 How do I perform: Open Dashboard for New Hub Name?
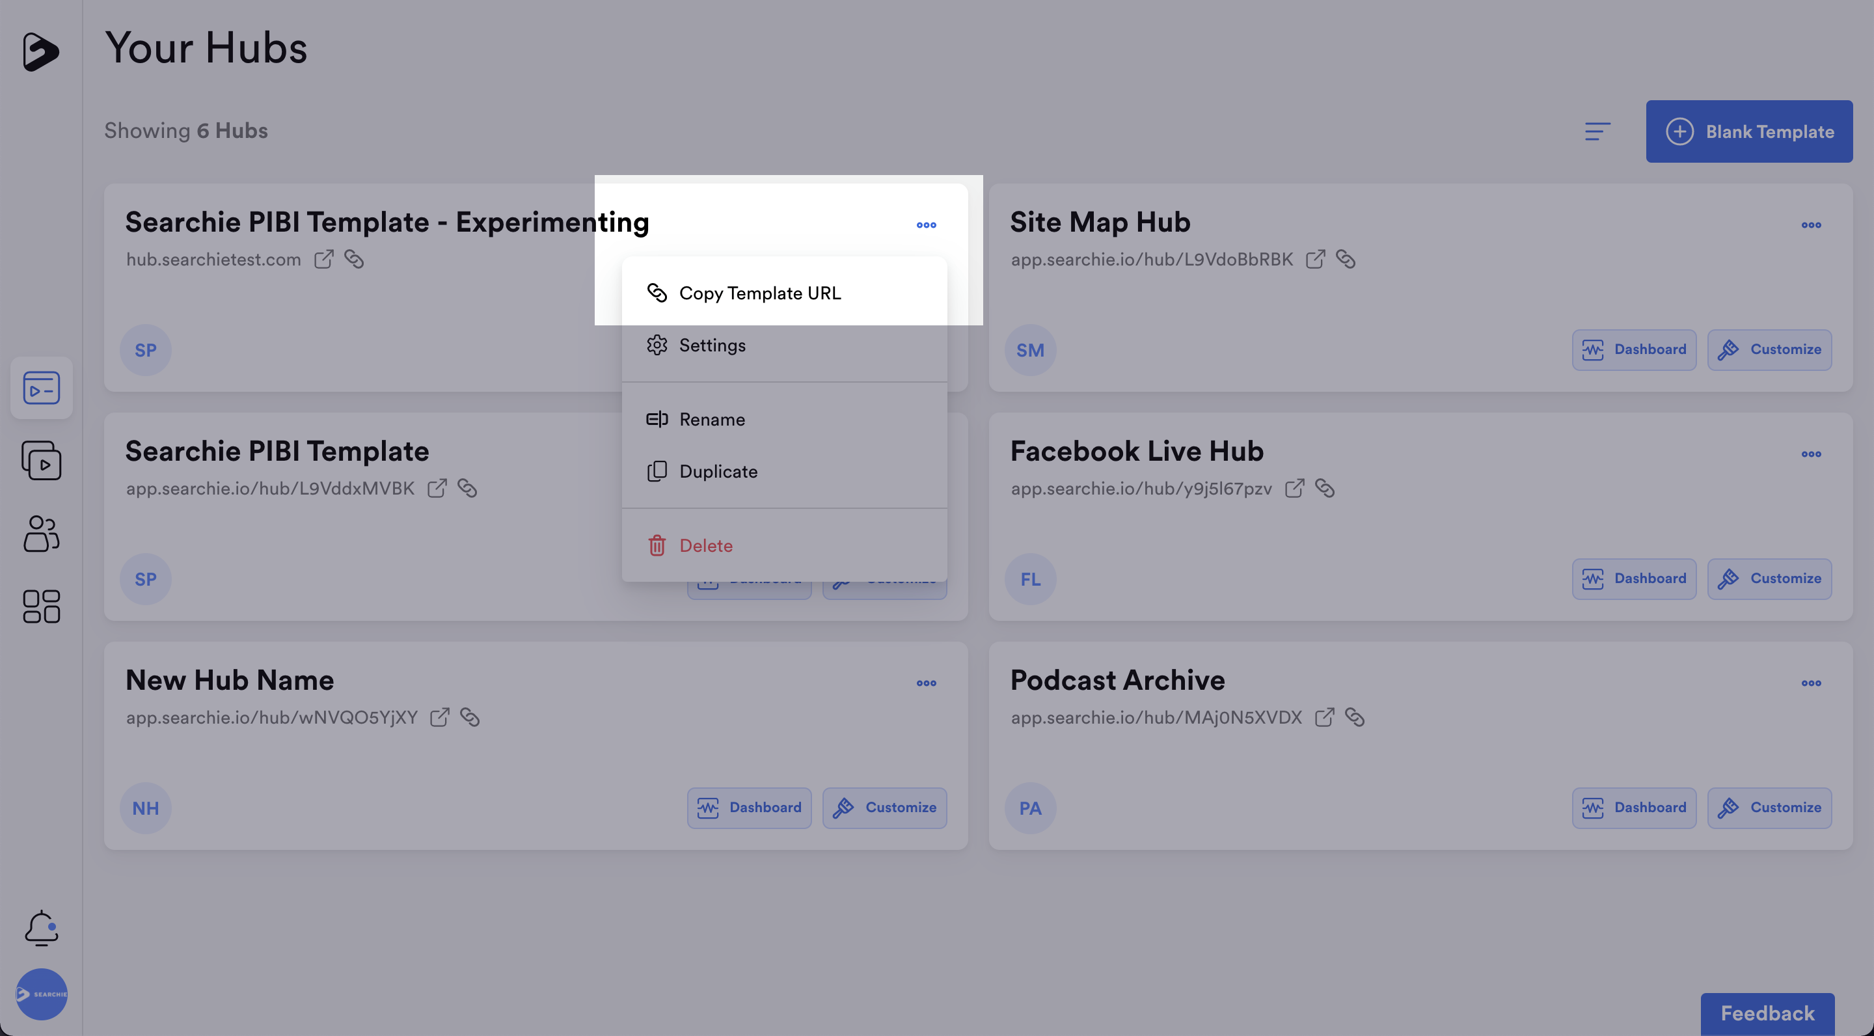(x=750, y=808)
